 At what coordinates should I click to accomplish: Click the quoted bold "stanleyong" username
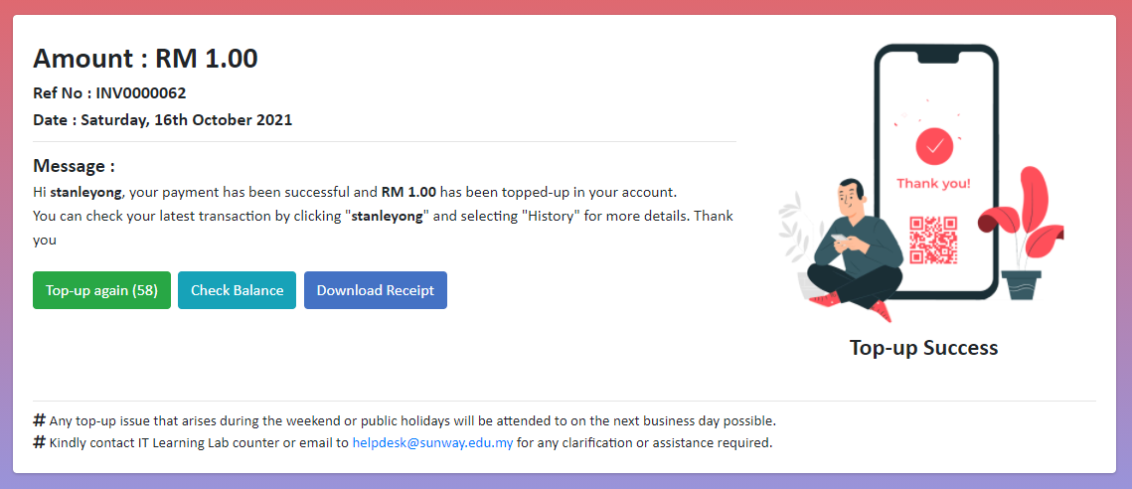click(x=387, y=217)
